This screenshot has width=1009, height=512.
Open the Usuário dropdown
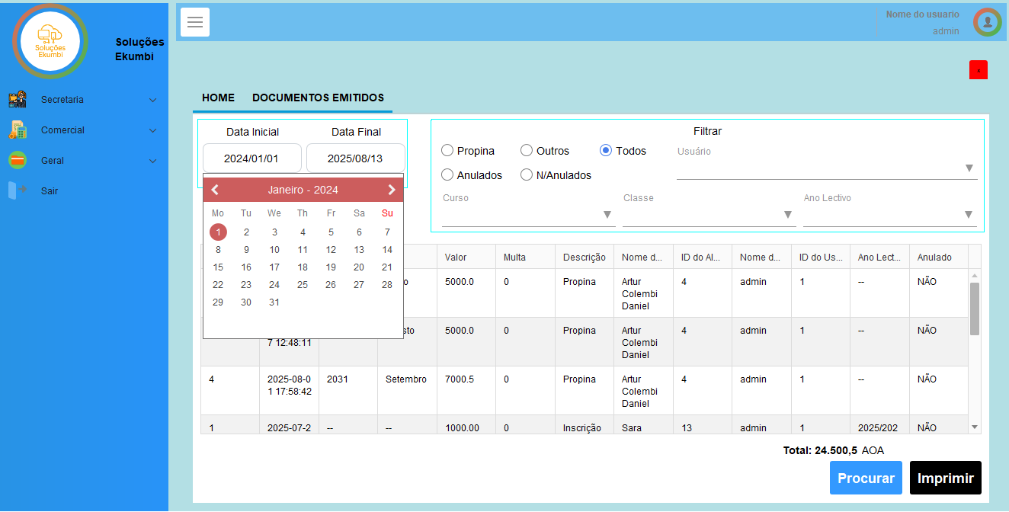[826, 168]
